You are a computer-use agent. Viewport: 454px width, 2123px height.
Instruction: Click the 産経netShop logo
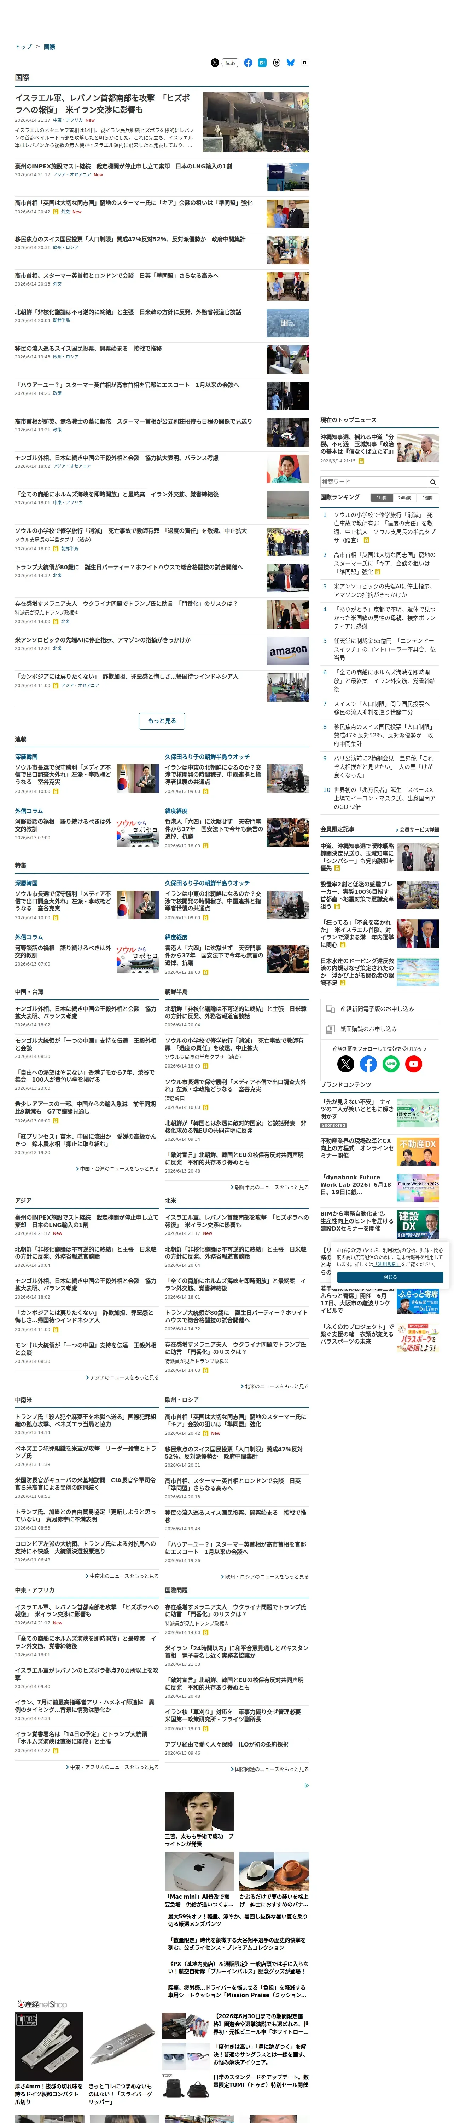42,2004
